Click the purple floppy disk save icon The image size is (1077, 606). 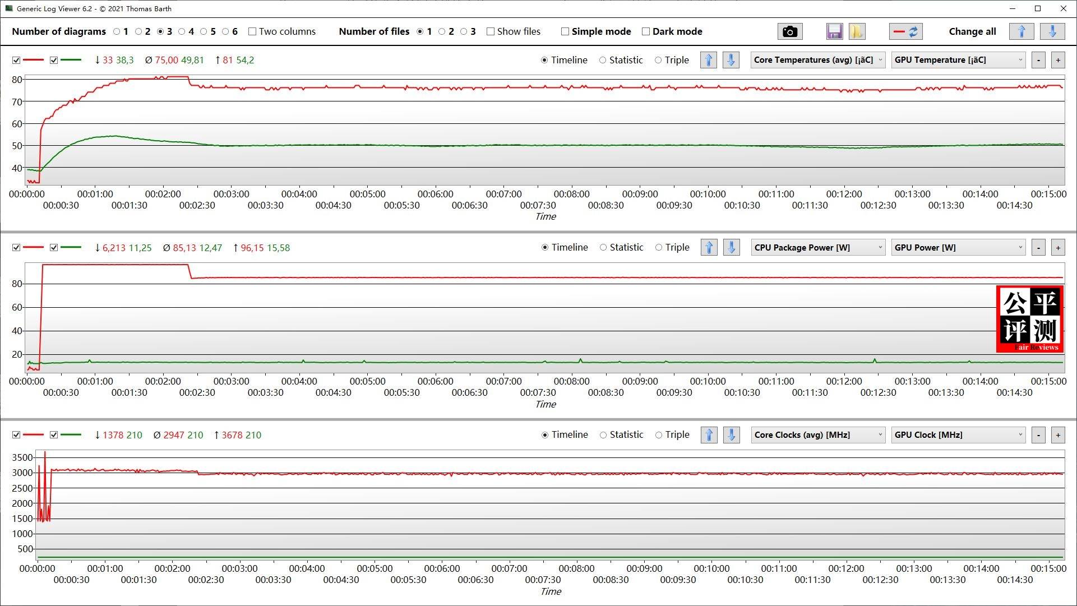tap(834, 31)
